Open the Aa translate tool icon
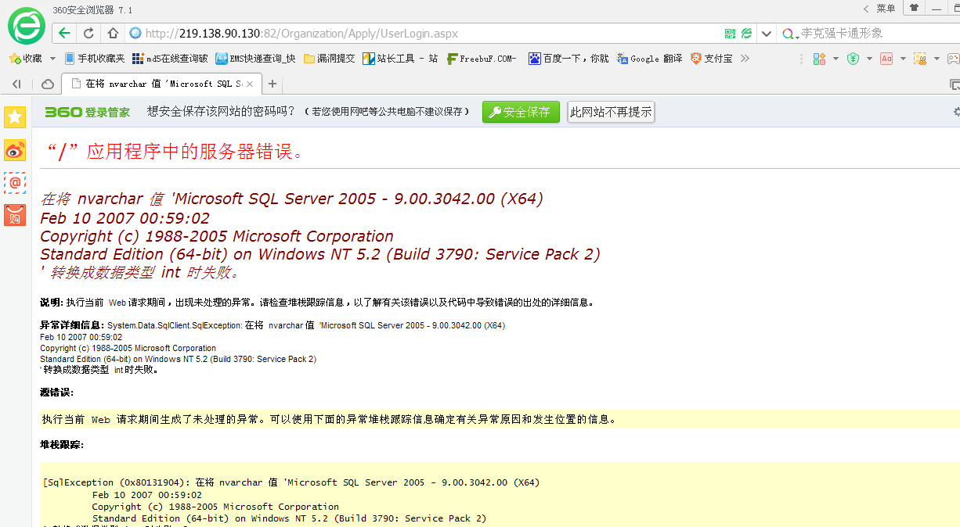This screenshot has height=527, width=960. 886,59
